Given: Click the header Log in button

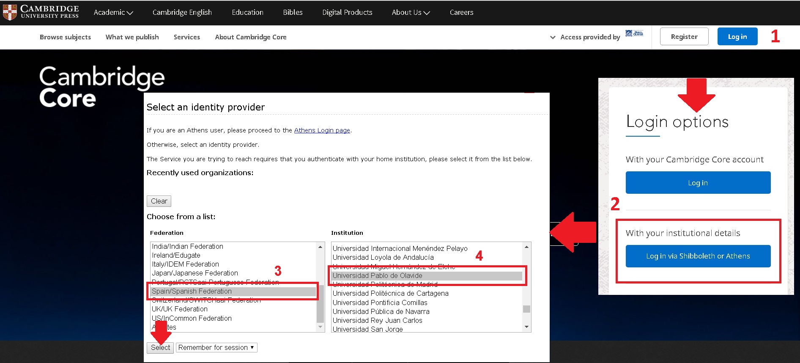Looking at the screenshot, I should tap(737, 37).
